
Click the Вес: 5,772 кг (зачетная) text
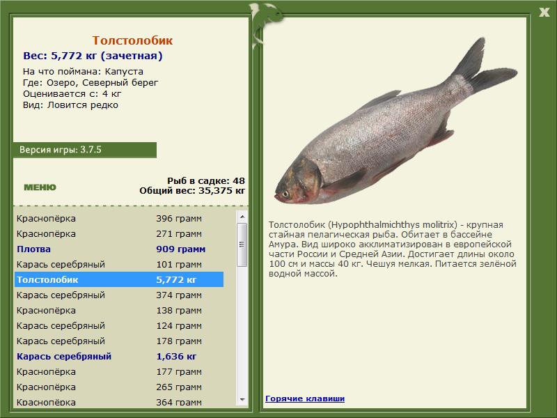point(93,56)
